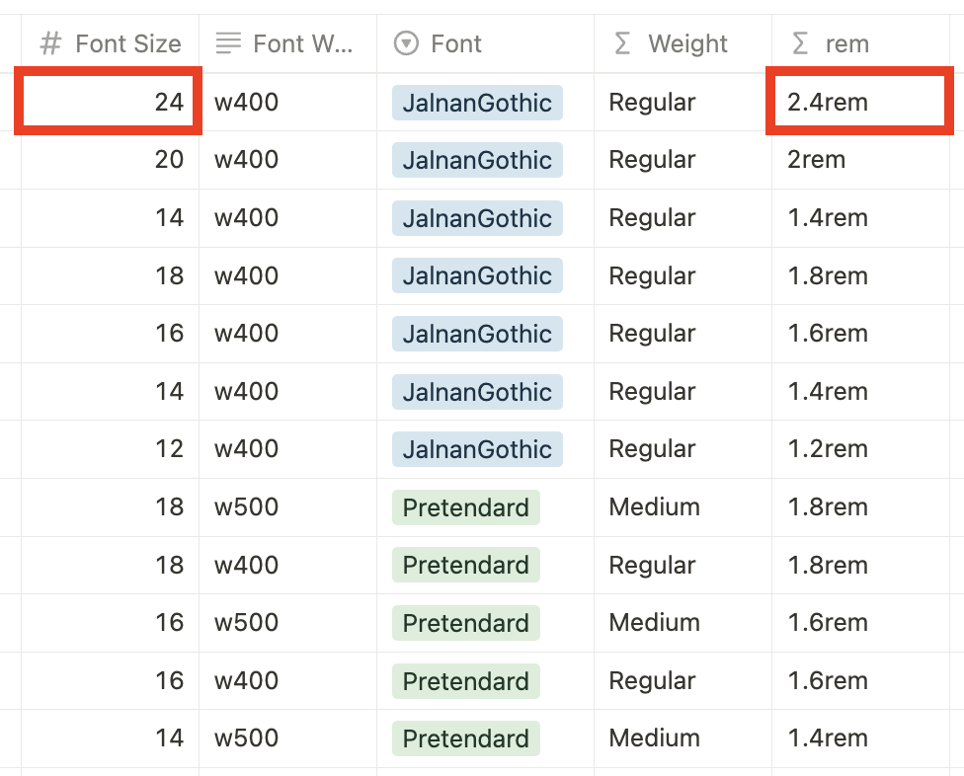This screenshot has height=776, width=964.
Task: Click Pretendard tag in the 16 w500 row
Action: click(466, 623)
